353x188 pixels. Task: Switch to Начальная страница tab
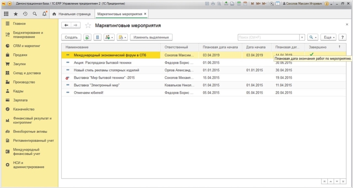click(x=71, y=14)
